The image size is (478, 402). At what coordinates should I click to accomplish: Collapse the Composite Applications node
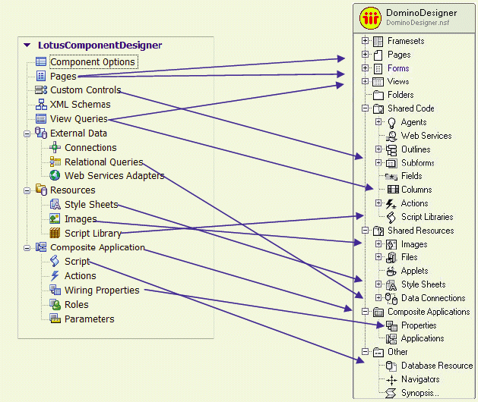coord(365,311)
